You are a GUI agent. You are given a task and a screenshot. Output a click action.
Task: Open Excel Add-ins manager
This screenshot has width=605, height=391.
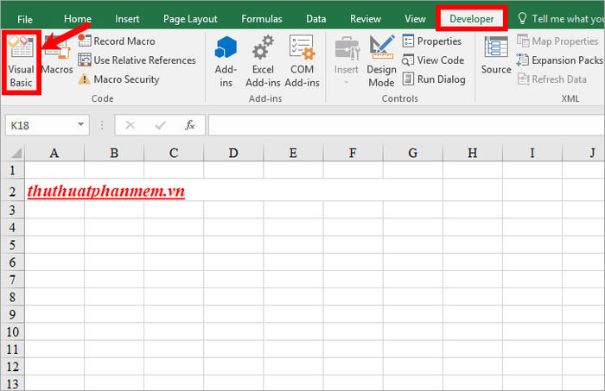(263, 61)
